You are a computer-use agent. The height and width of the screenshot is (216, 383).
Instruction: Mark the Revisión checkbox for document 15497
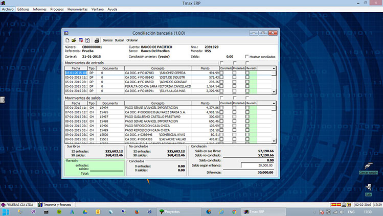(x=247, y=116)
